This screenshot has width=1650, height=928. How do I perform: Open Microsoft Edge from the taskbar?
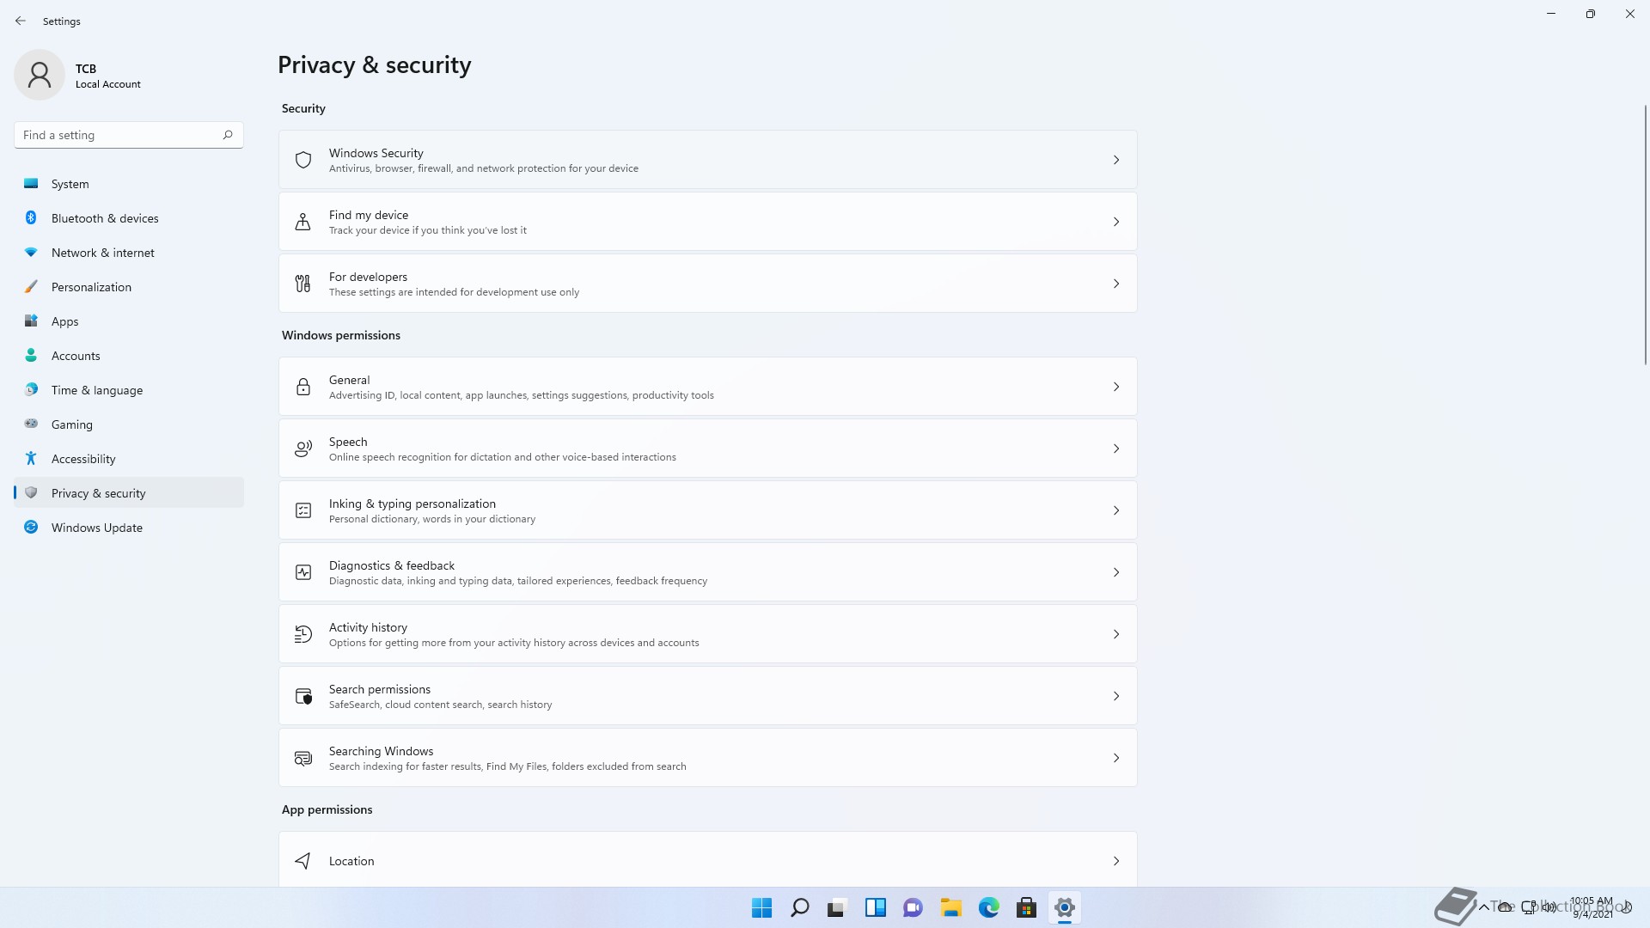click(x=988, y=907)
